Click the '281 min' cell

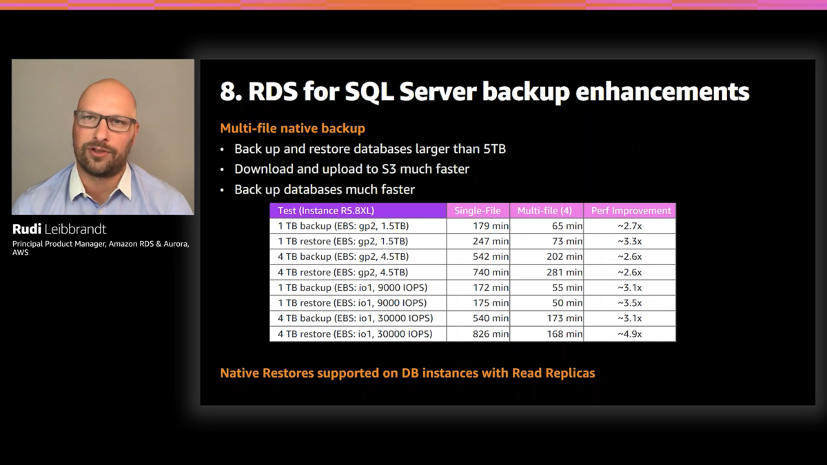547,272
